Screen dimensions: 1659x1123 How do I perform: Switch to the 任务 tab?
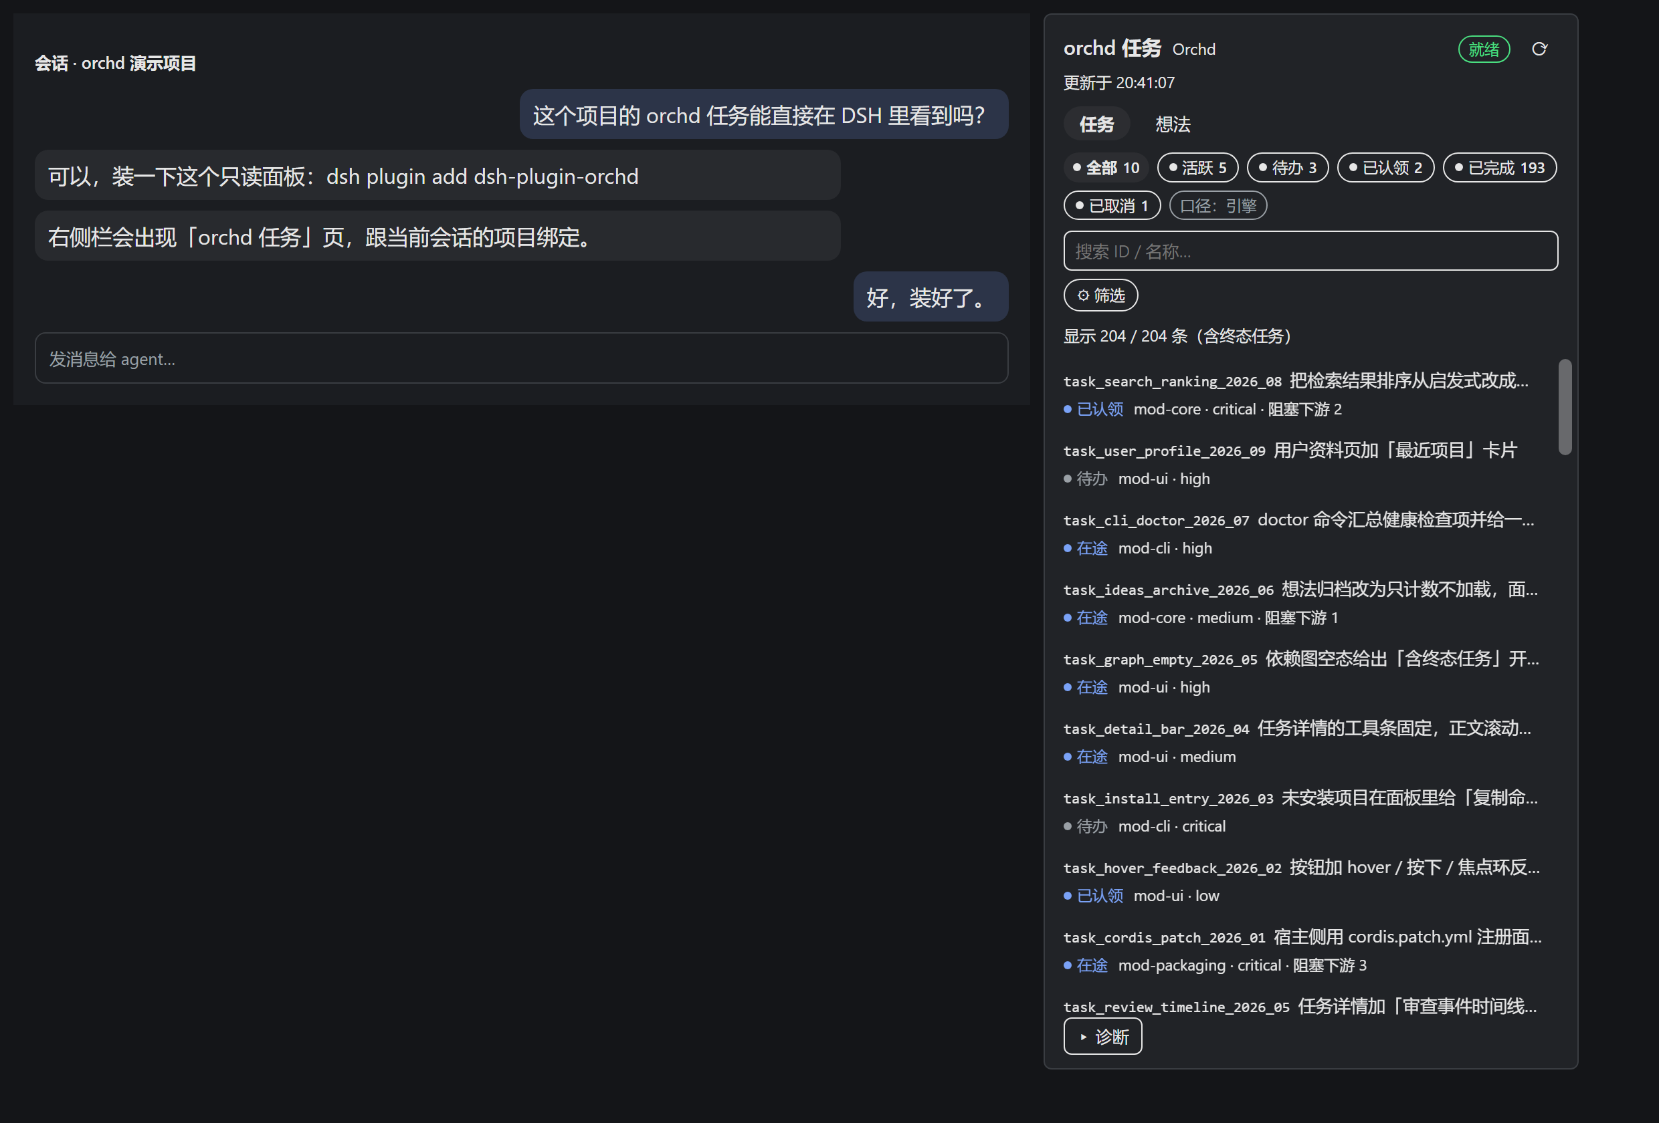pos(1096,124)
